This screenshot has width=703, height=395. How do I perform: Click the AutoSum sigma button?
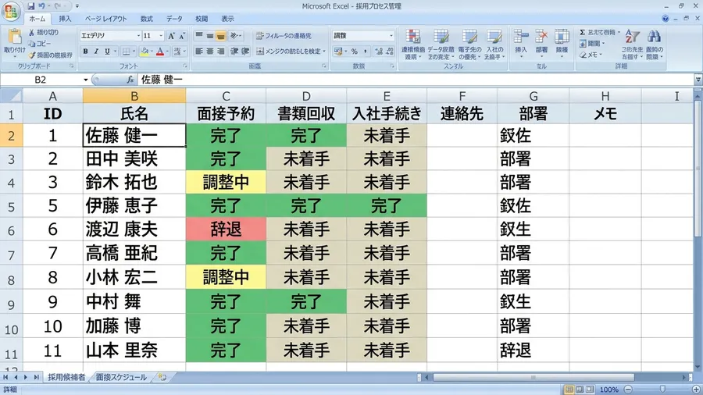[x=583, y=32]
